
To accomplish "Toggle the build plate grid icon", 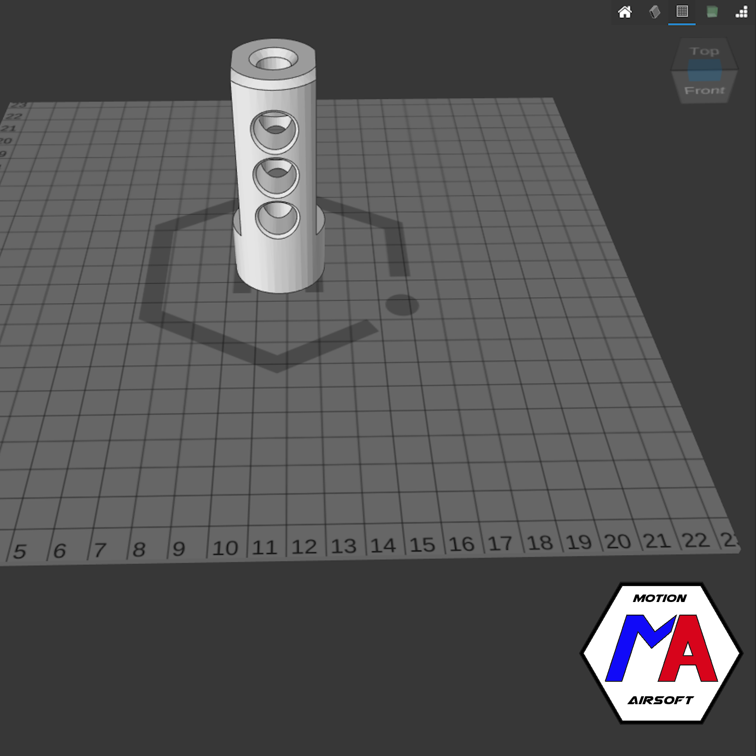I will 682,11.
